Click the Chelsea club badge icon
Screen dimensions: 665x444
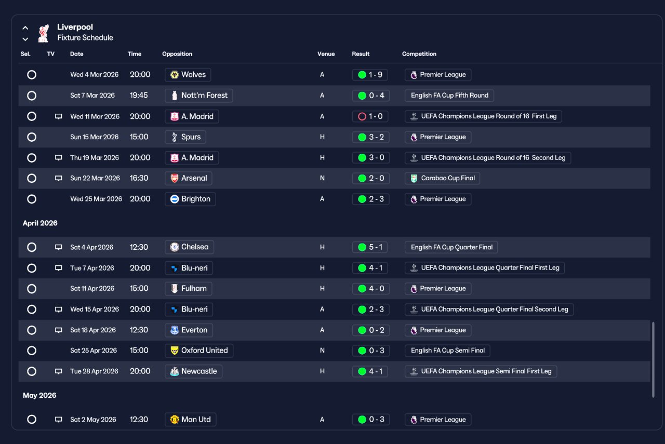coord(175,247)
